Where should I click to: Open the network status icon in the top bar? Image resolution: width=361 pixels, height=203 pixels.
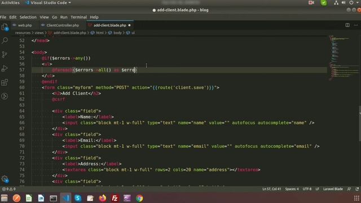pos(336,2)
